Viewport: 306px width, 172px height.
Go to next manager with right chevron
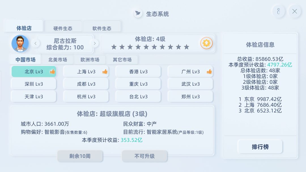pos(95,44)
